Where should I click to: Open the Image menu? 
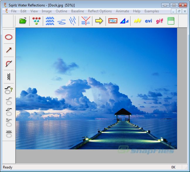(x=47, y=11)
